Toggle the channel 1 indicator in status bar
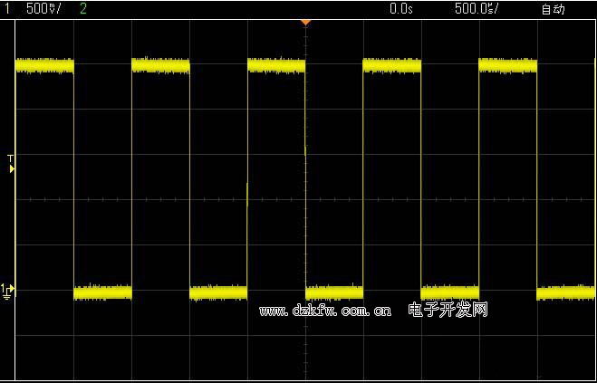This screenshot has height=383, width=597. 5,9
